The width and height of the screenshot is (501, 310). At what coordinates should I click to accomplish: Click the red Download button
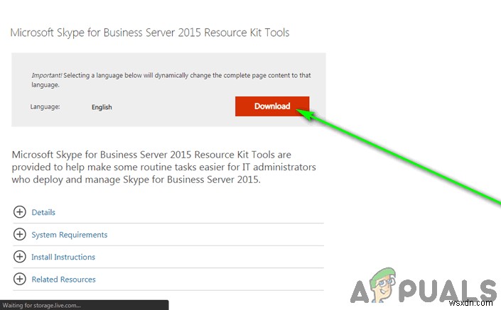pos(272,106)
